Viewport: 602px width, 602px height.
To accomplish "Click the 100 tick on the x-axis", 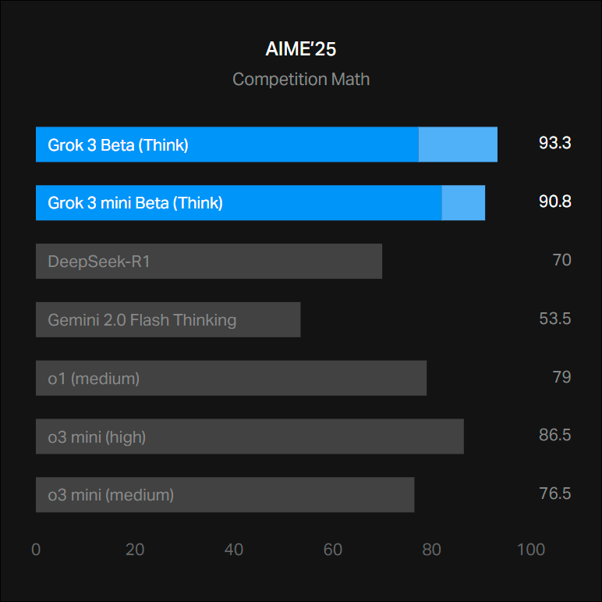I will coord(531,550).
